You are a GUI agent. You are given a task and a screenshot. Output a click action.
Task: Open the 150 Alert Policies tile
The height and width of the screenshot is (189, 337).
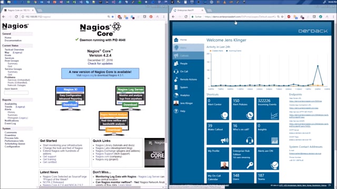(243, 109)
